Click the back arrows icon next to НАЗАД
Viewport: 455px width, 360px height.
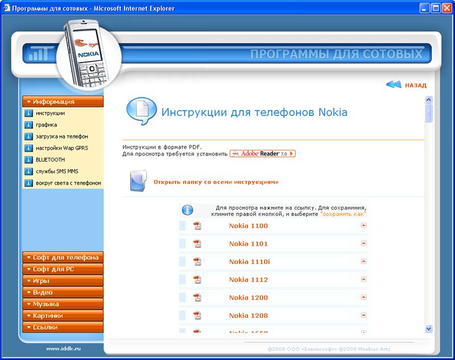[x=394, y=85]
